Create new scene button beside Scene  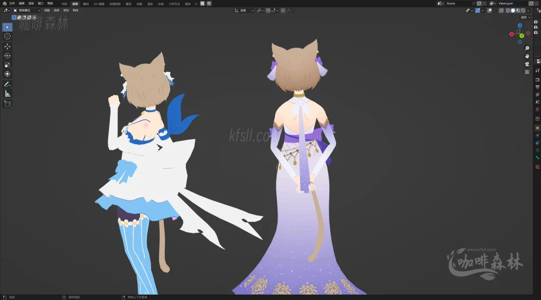click(x=479, y=4)
